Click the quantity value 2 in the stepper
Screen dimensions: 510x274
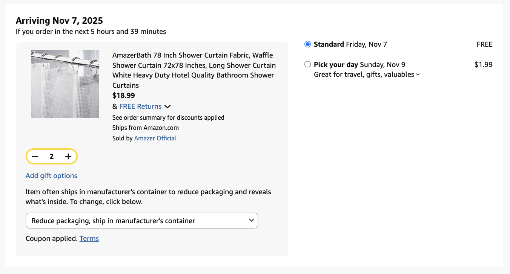(52, 157)
